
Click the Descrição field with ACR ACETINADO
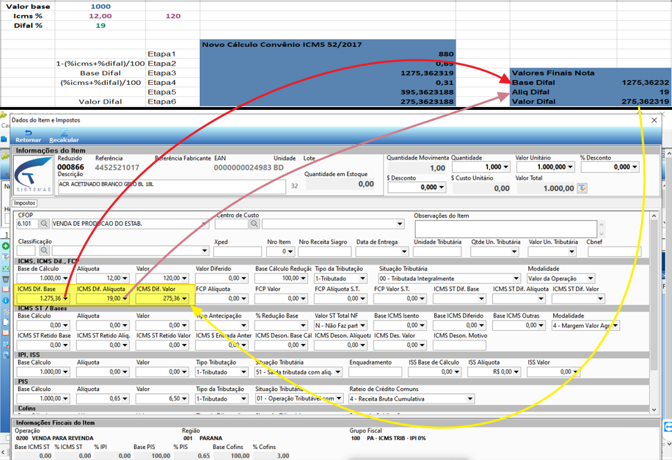click(172, 186)
